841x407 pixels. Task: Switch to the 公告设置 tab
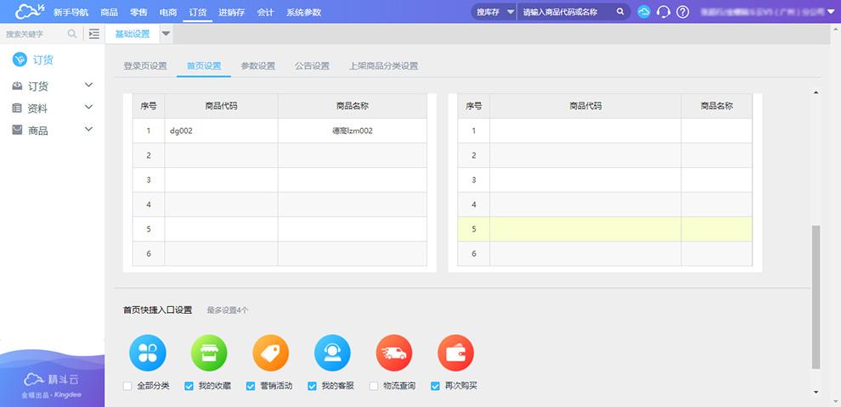coord(312,66)
